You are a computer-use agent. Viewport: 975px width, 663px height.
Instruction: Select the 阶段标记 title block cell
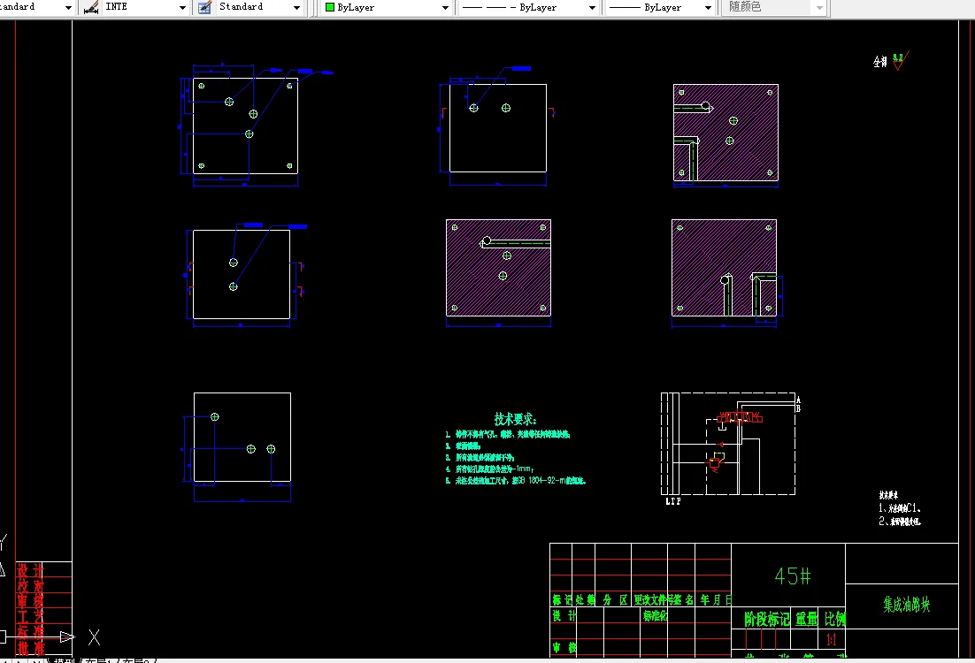[x=767, y=619]
